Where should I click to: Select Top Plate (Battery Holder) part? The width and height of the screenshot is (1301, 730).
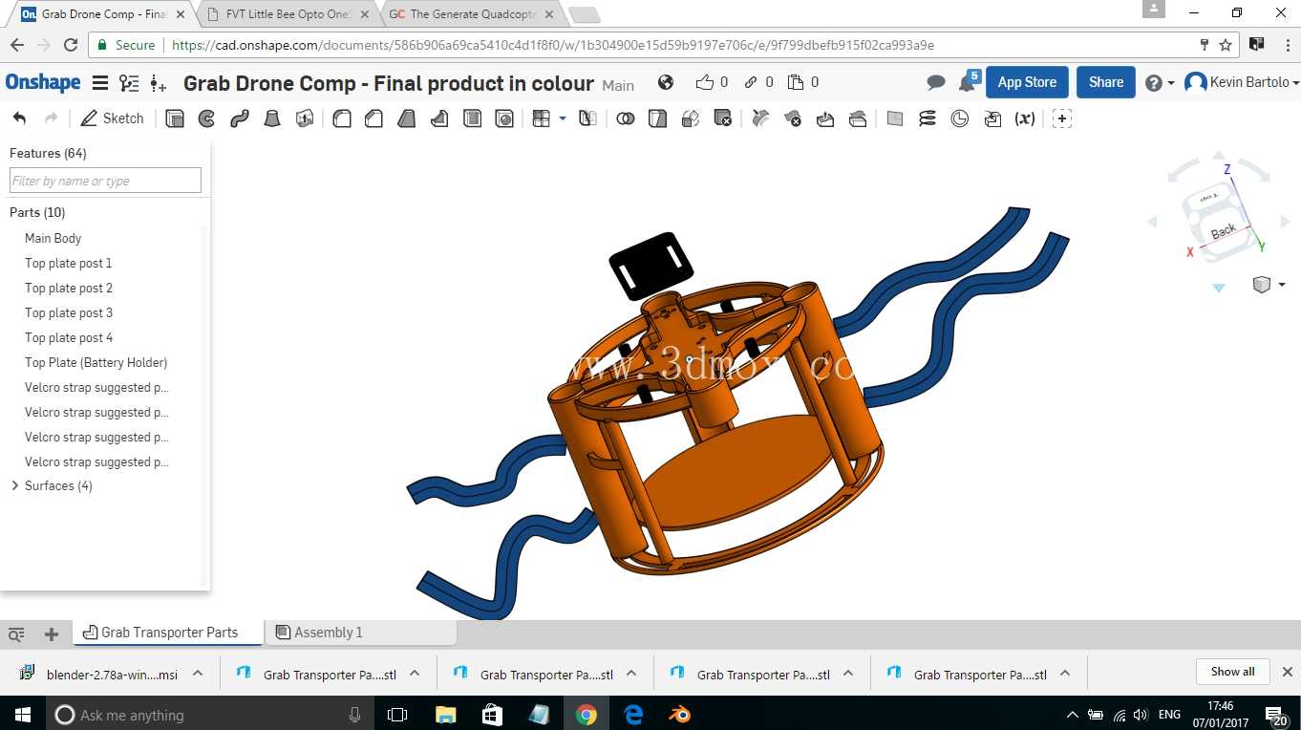[x=96, y=363]
